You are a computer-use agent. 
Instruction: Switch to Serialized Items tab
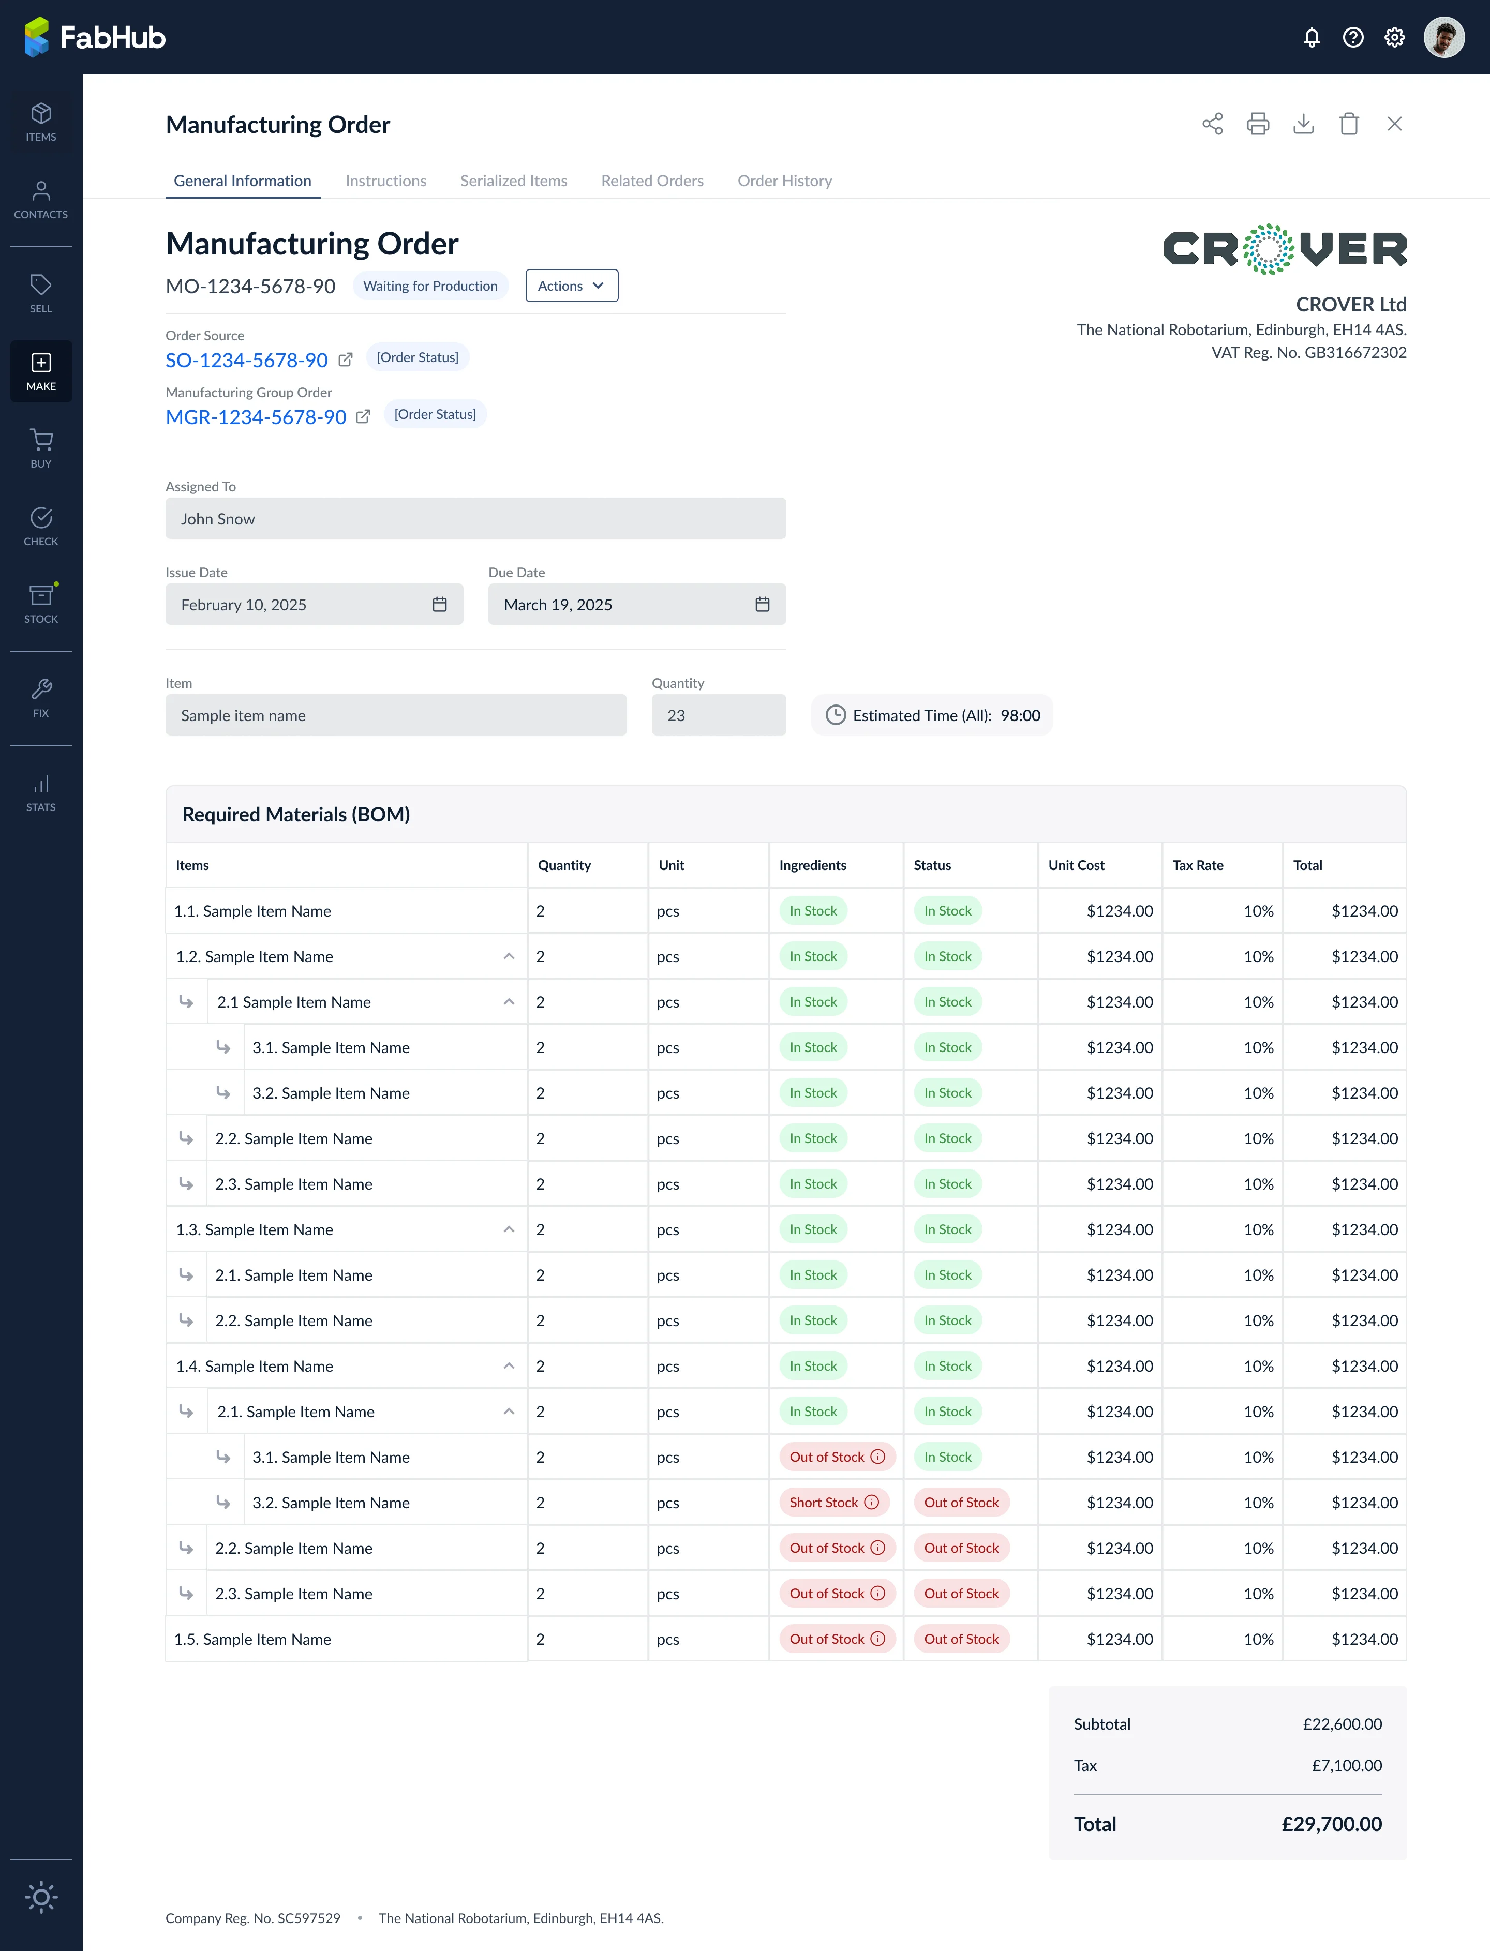coord(514,181)
